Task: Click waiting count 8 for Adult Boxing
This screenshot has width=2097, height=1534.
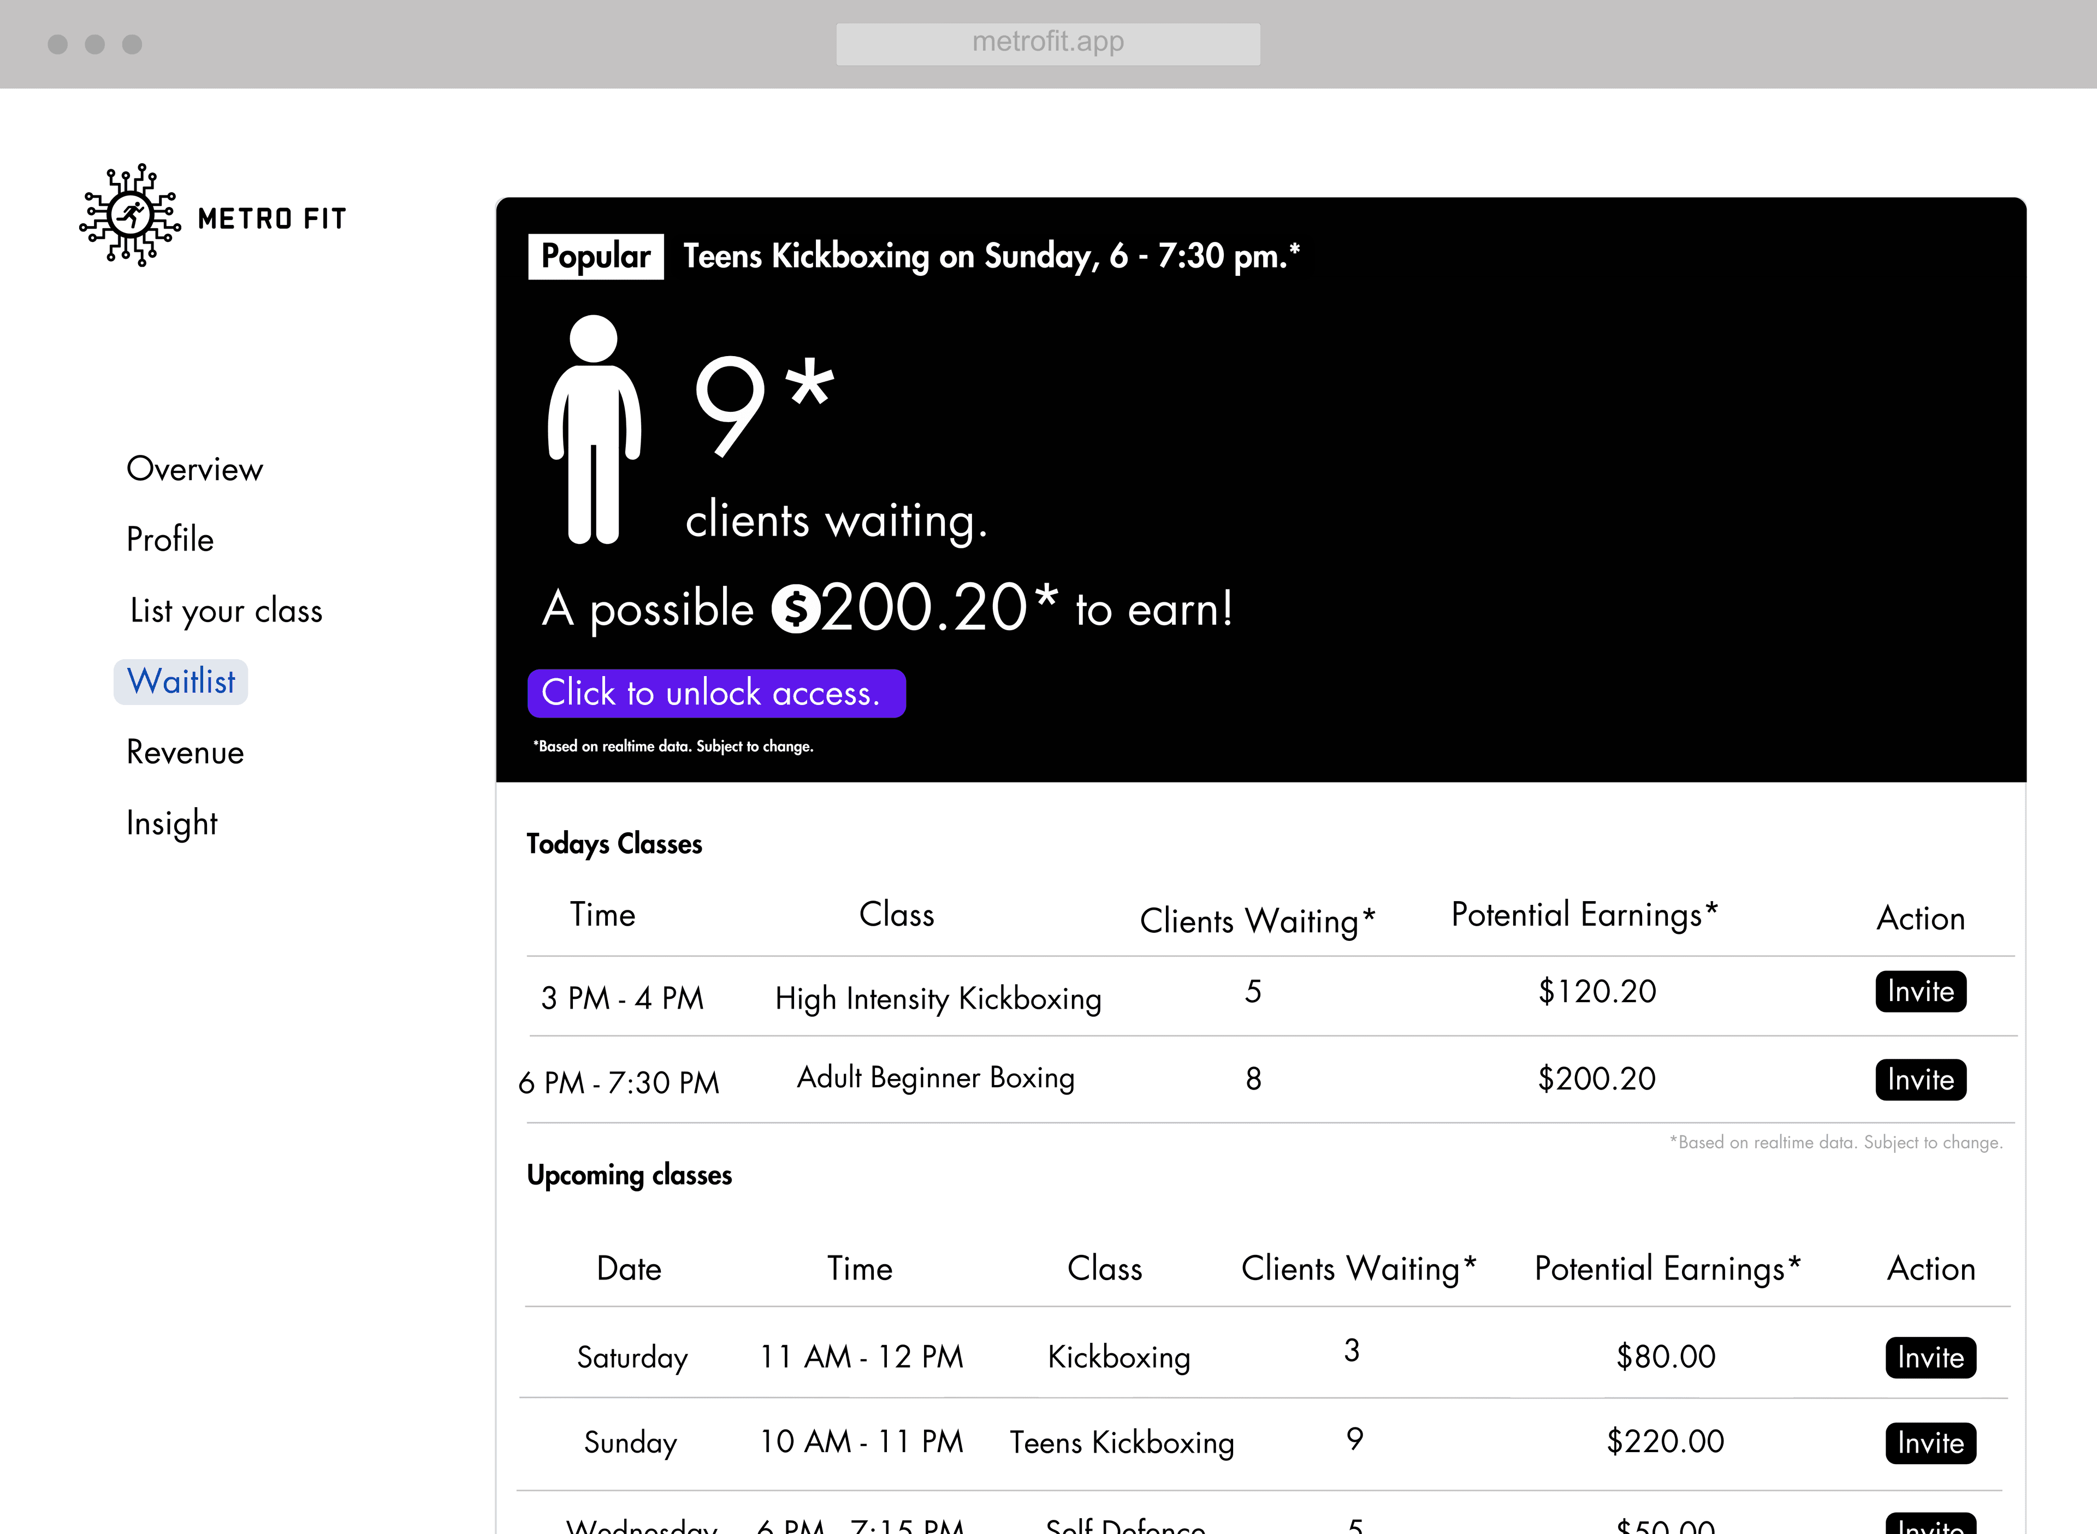Action: click(x=1253, y=1079)
